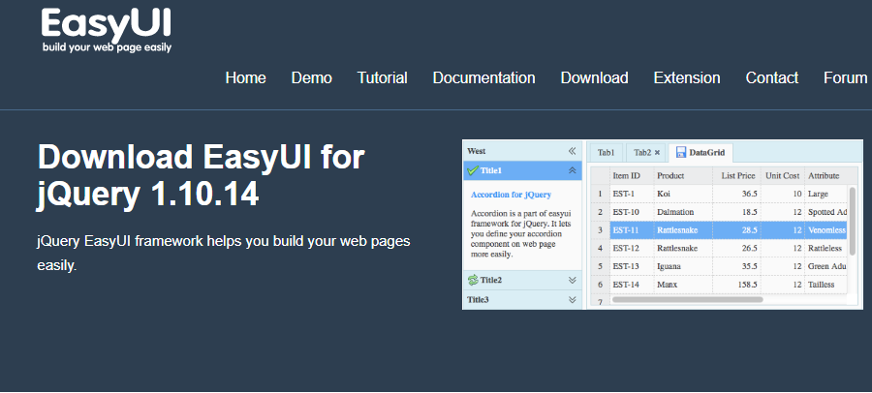Click the 28.5 list price cell
872x393 pixels.
click(736, 230)
